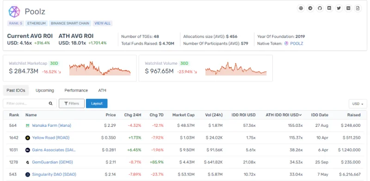Sort table by Price column header

pos(111,115)
